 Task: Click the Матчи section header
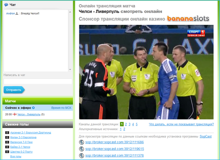(38, 101)
